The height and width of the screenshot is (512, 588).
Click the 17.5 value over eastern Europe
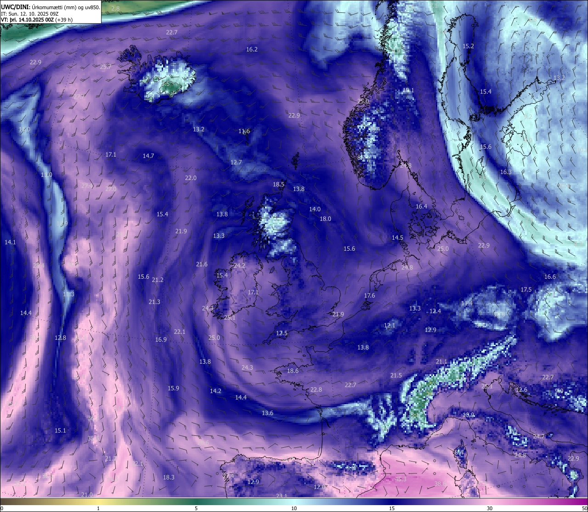click(x=526, y=290)
